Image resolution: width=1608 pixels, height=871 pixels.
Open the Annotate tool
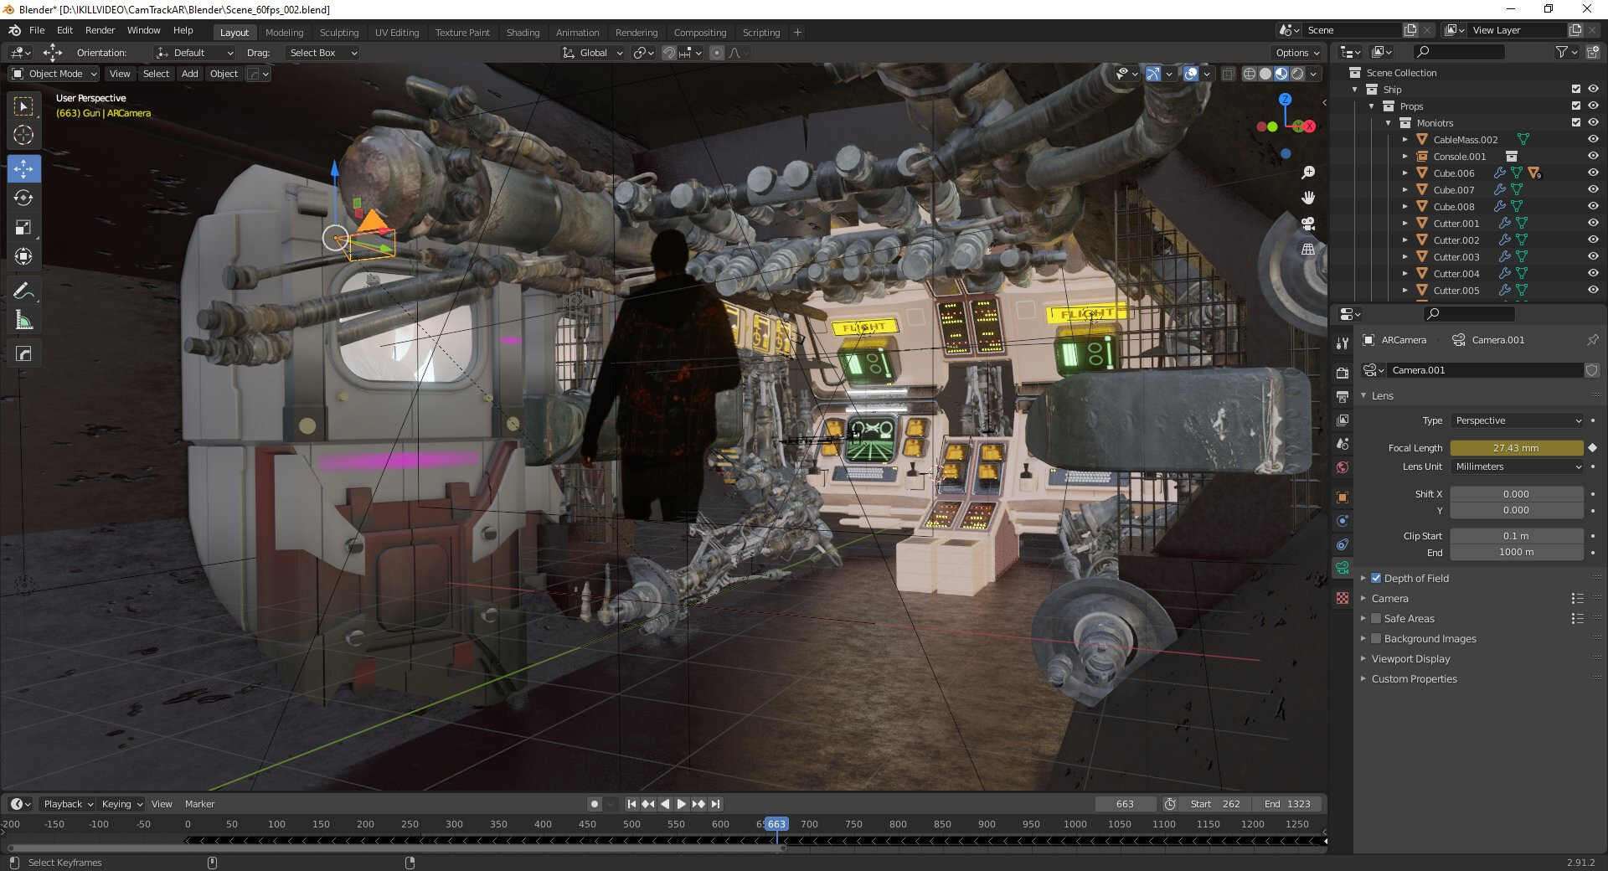point(23,290)
